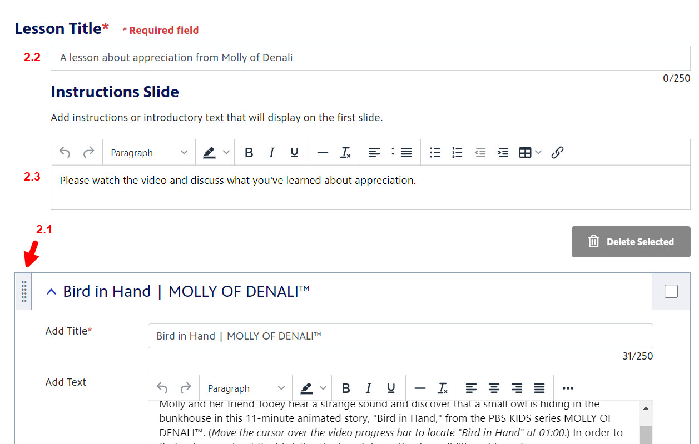The height and width of the screenshot is (444, 699).
Task: Collapse the Bird in Hand section
Action: point(51,292)
